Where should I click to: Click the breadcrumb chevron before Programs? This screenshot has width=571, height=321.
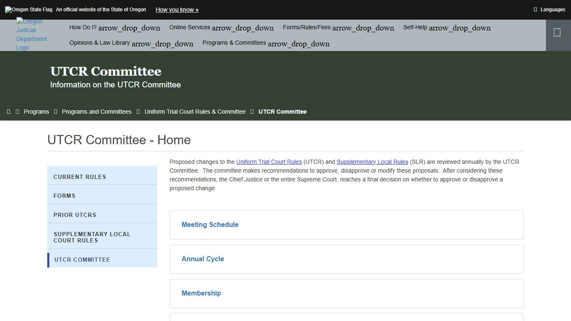(17, 111)
